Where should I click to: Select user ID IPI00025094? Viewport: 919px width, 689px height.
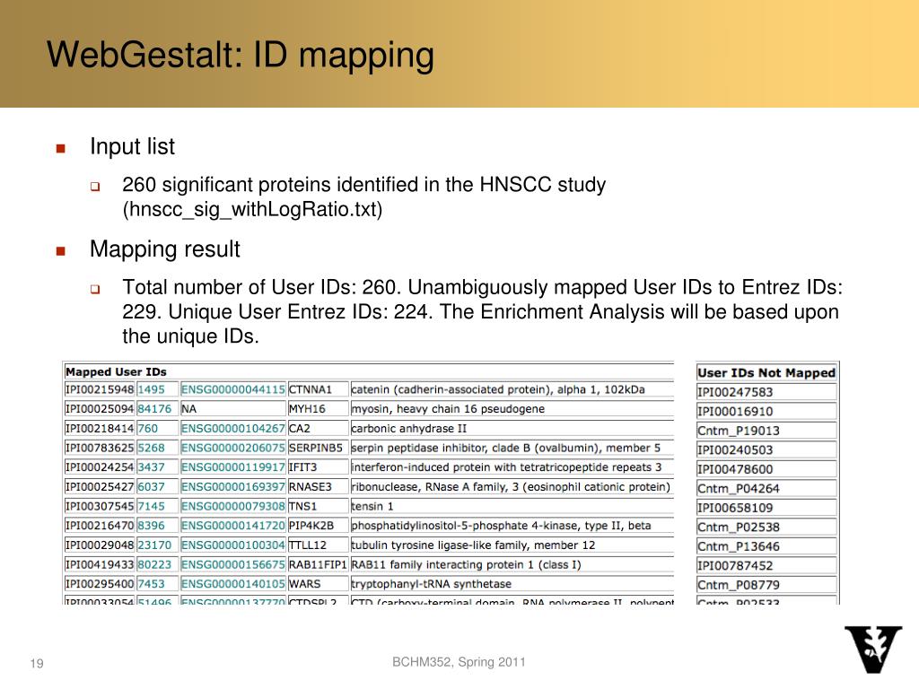pos(100,409)
